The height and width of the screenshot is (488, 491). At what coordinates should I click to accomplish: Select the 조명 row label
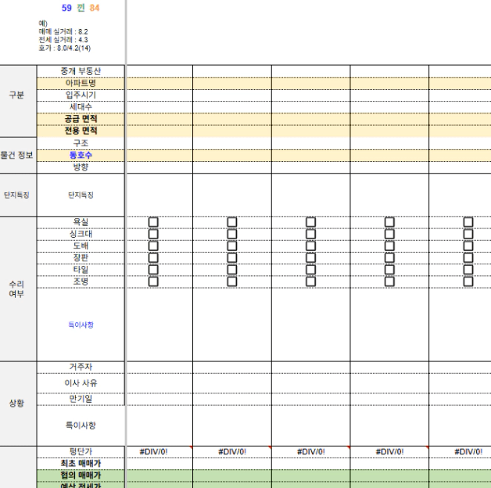pyautogui.click(x=81, y=282)
